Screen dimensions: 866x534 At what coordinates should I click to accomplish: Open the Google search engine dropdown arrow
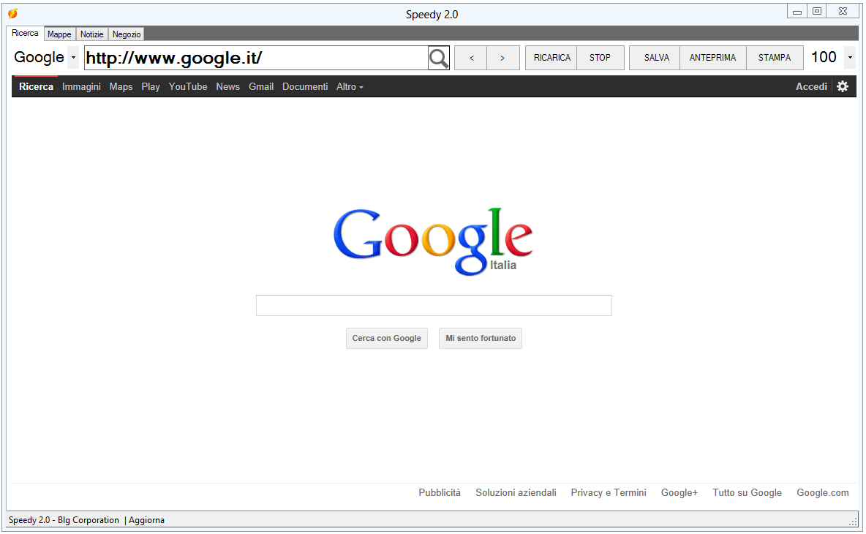[x=73, y=58]
